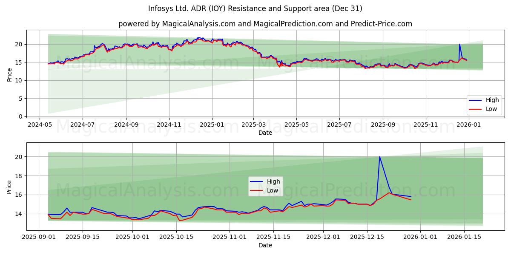
Task: Click the "2025-09-15" date tick label
Action: click(x=83, y=238)
